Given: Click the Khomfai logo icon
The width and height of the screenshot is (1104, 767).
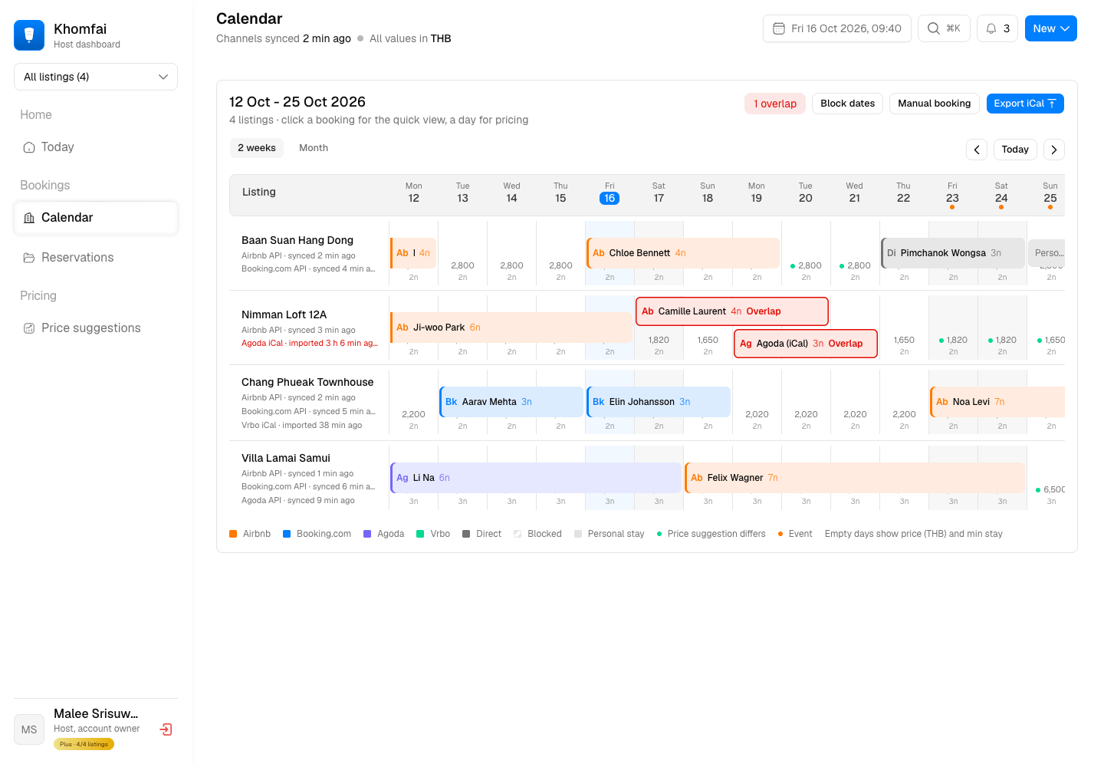Looking at the screenshot, I should click(x=29, y=35).
